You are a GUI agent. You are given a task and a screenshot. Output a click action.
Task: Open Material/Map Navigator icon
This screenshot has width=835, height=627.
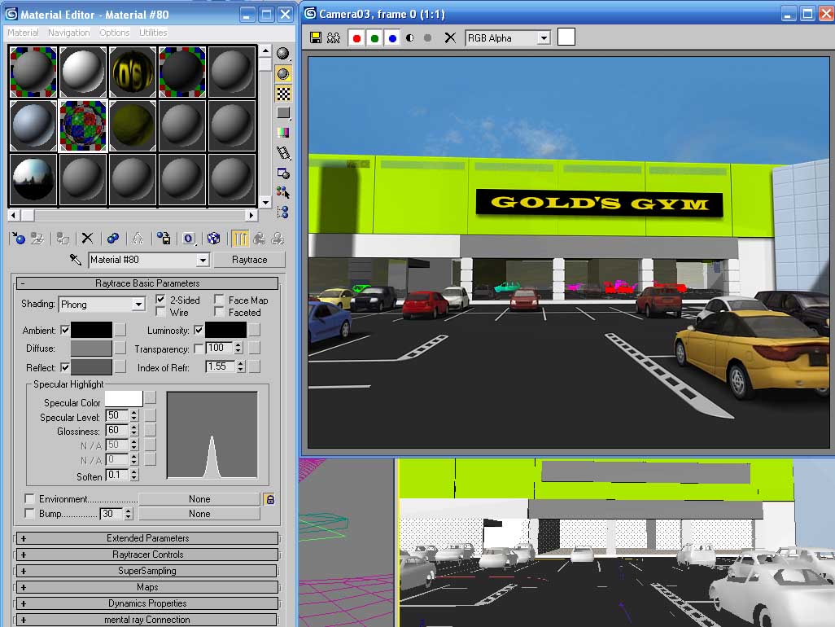point(282,213)
